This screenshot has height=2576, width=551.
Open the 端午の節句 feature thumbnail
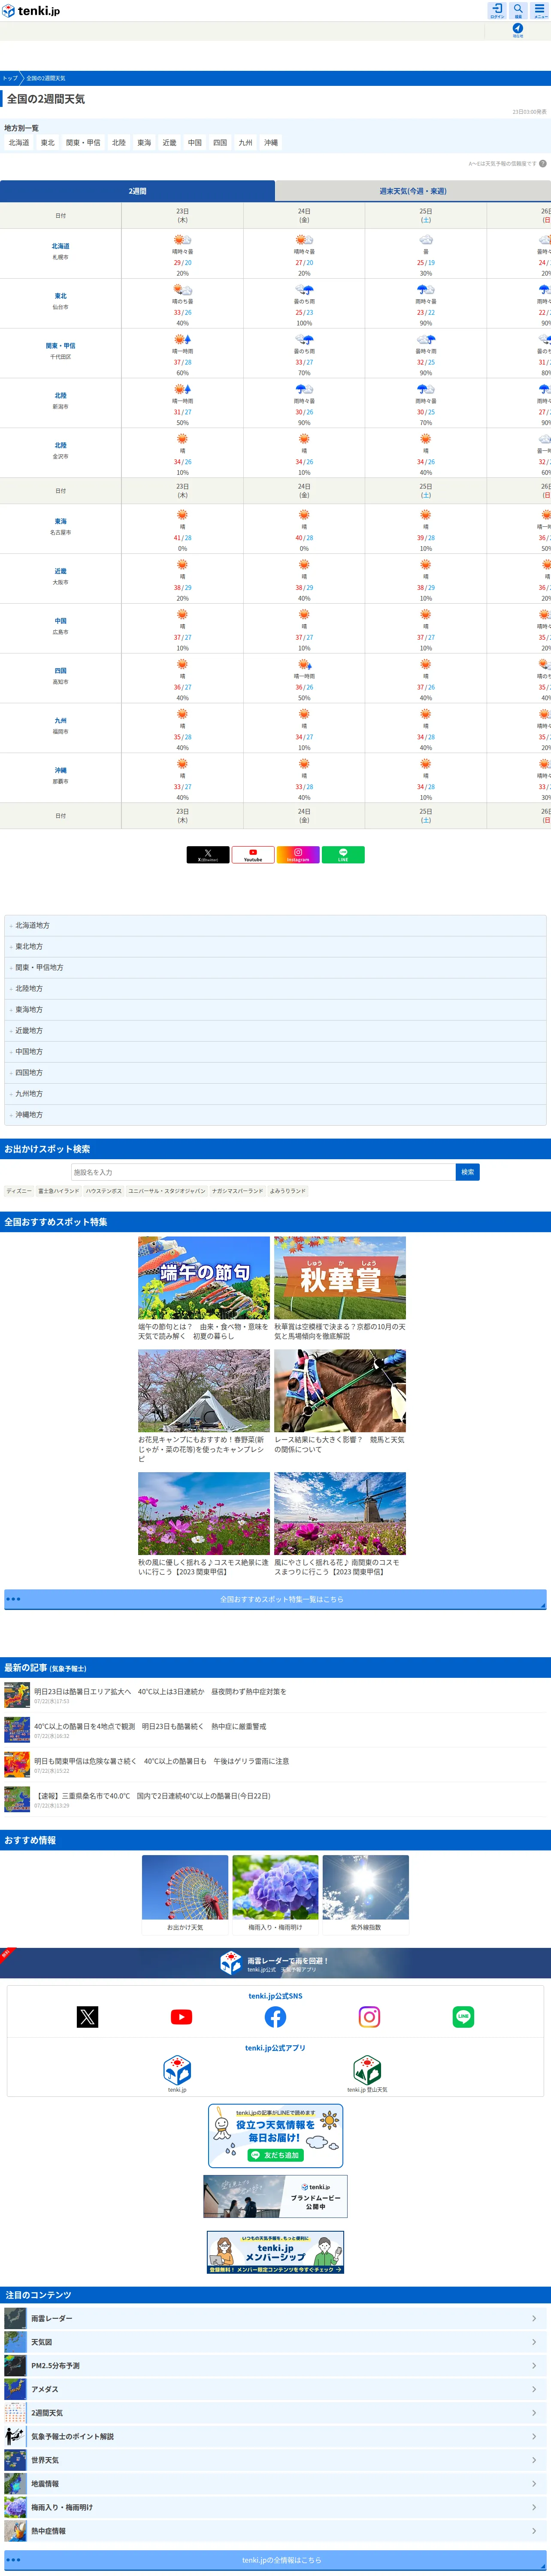pos(204,1278)
